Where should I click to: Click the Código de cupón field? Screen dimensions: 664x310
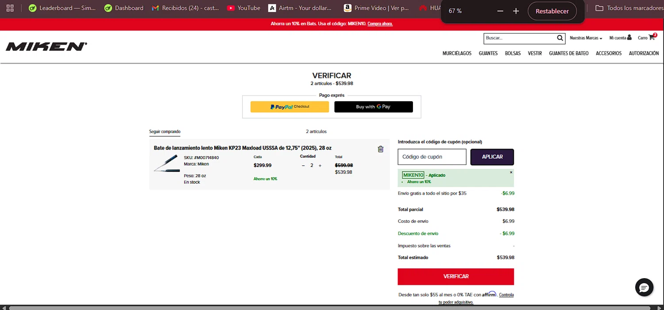(432, 157)
